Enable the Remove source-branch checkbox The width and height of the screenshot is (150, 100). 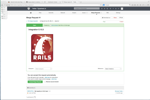45,82
